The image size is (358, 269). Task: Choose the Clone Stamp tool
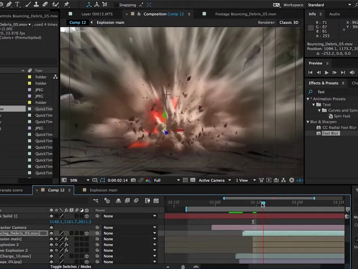coord(36,4)
